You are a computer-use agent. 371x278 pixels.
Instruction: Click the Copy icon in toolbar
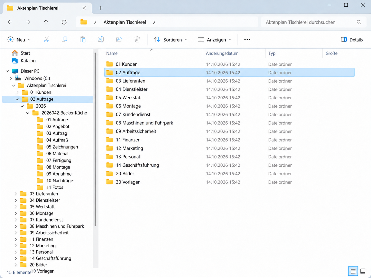pos(65,39)
